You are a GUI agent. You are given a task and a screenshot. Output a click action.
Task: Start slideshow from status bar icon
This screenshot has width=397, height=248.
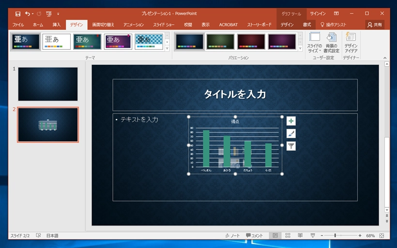[x=313, y=235]
